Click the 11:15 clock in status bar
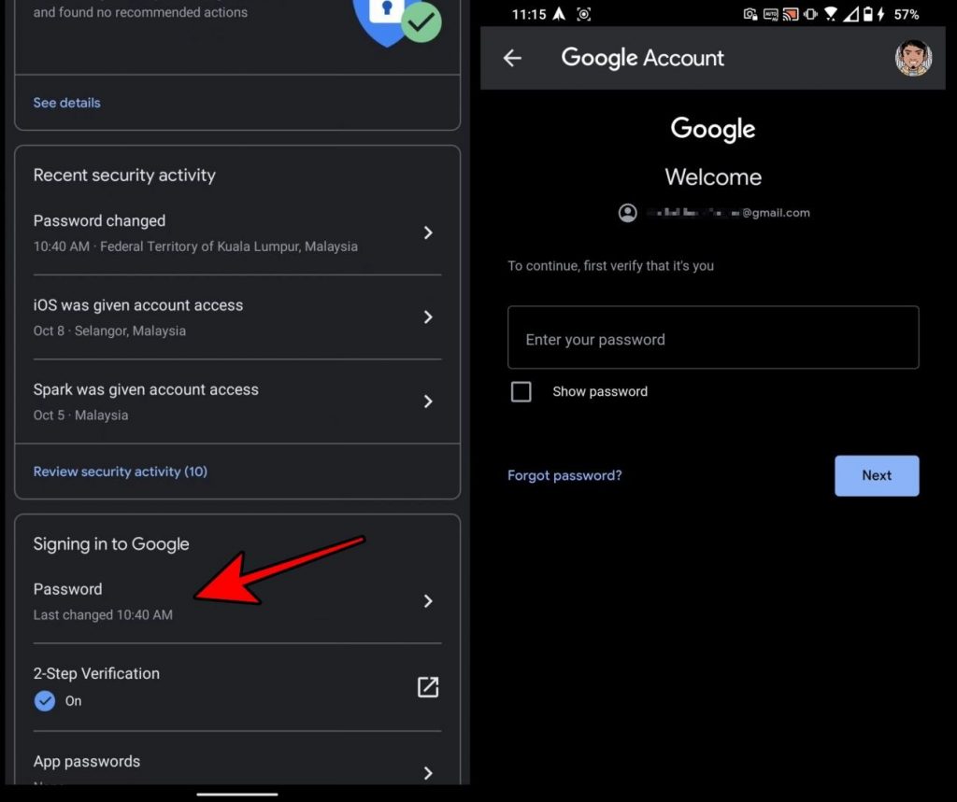Image resolution: width=957 pixels, height=802 pixels. tap(529, 14)
